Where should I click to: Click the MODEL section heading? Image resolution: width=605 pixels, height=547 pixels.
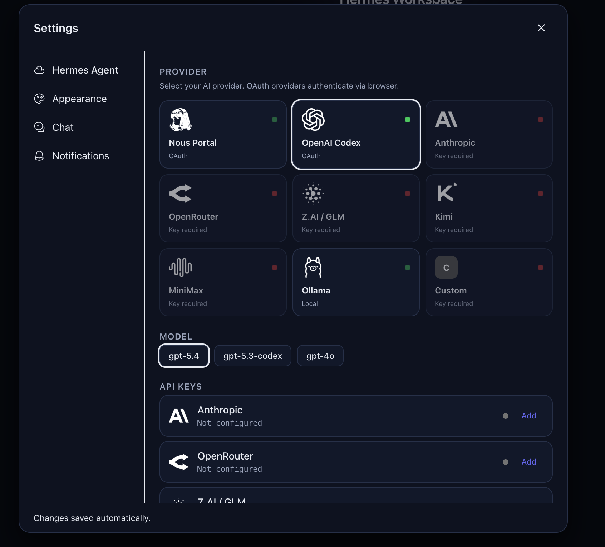click(x=176, y=337)
